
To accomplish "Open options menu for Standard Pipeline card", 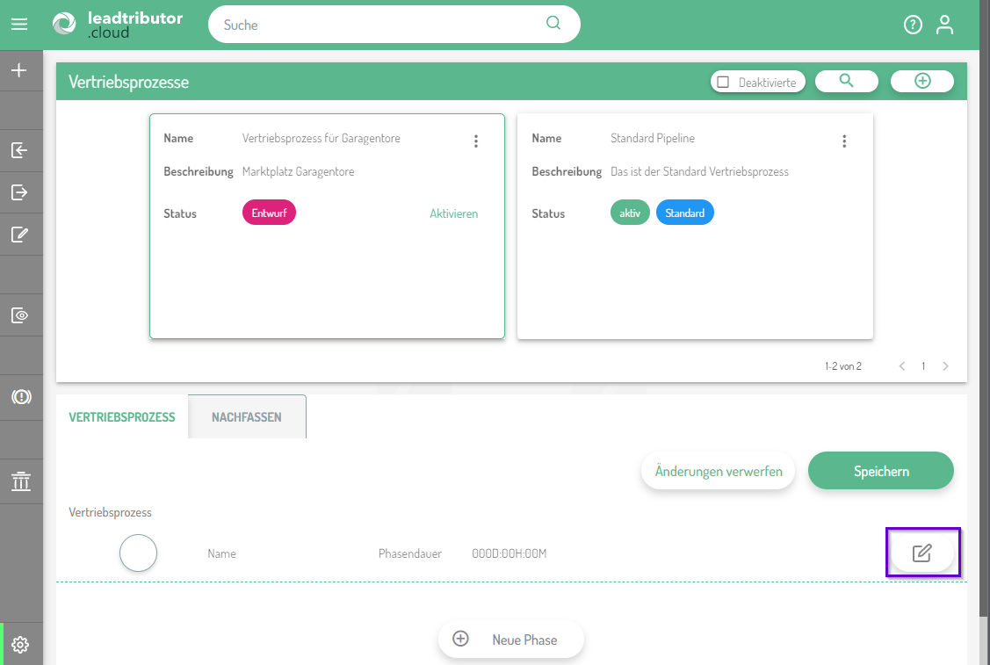I will pyautogui.click(x=844, y=141).
